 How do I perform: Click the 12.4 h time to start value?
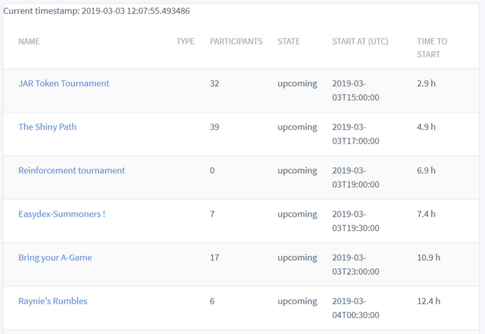coord(429,301)
